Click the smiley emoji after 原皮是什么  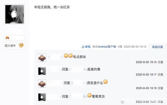pyautogui.click(x=105, y=82)
